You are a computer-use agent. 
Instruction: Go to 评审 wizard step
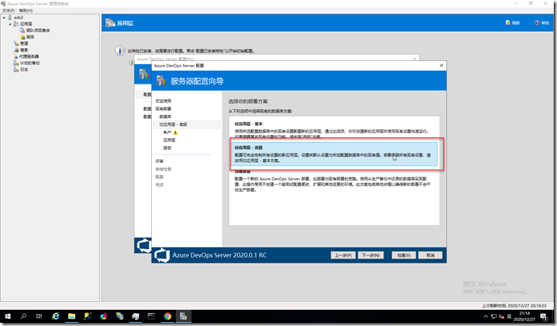159,161
